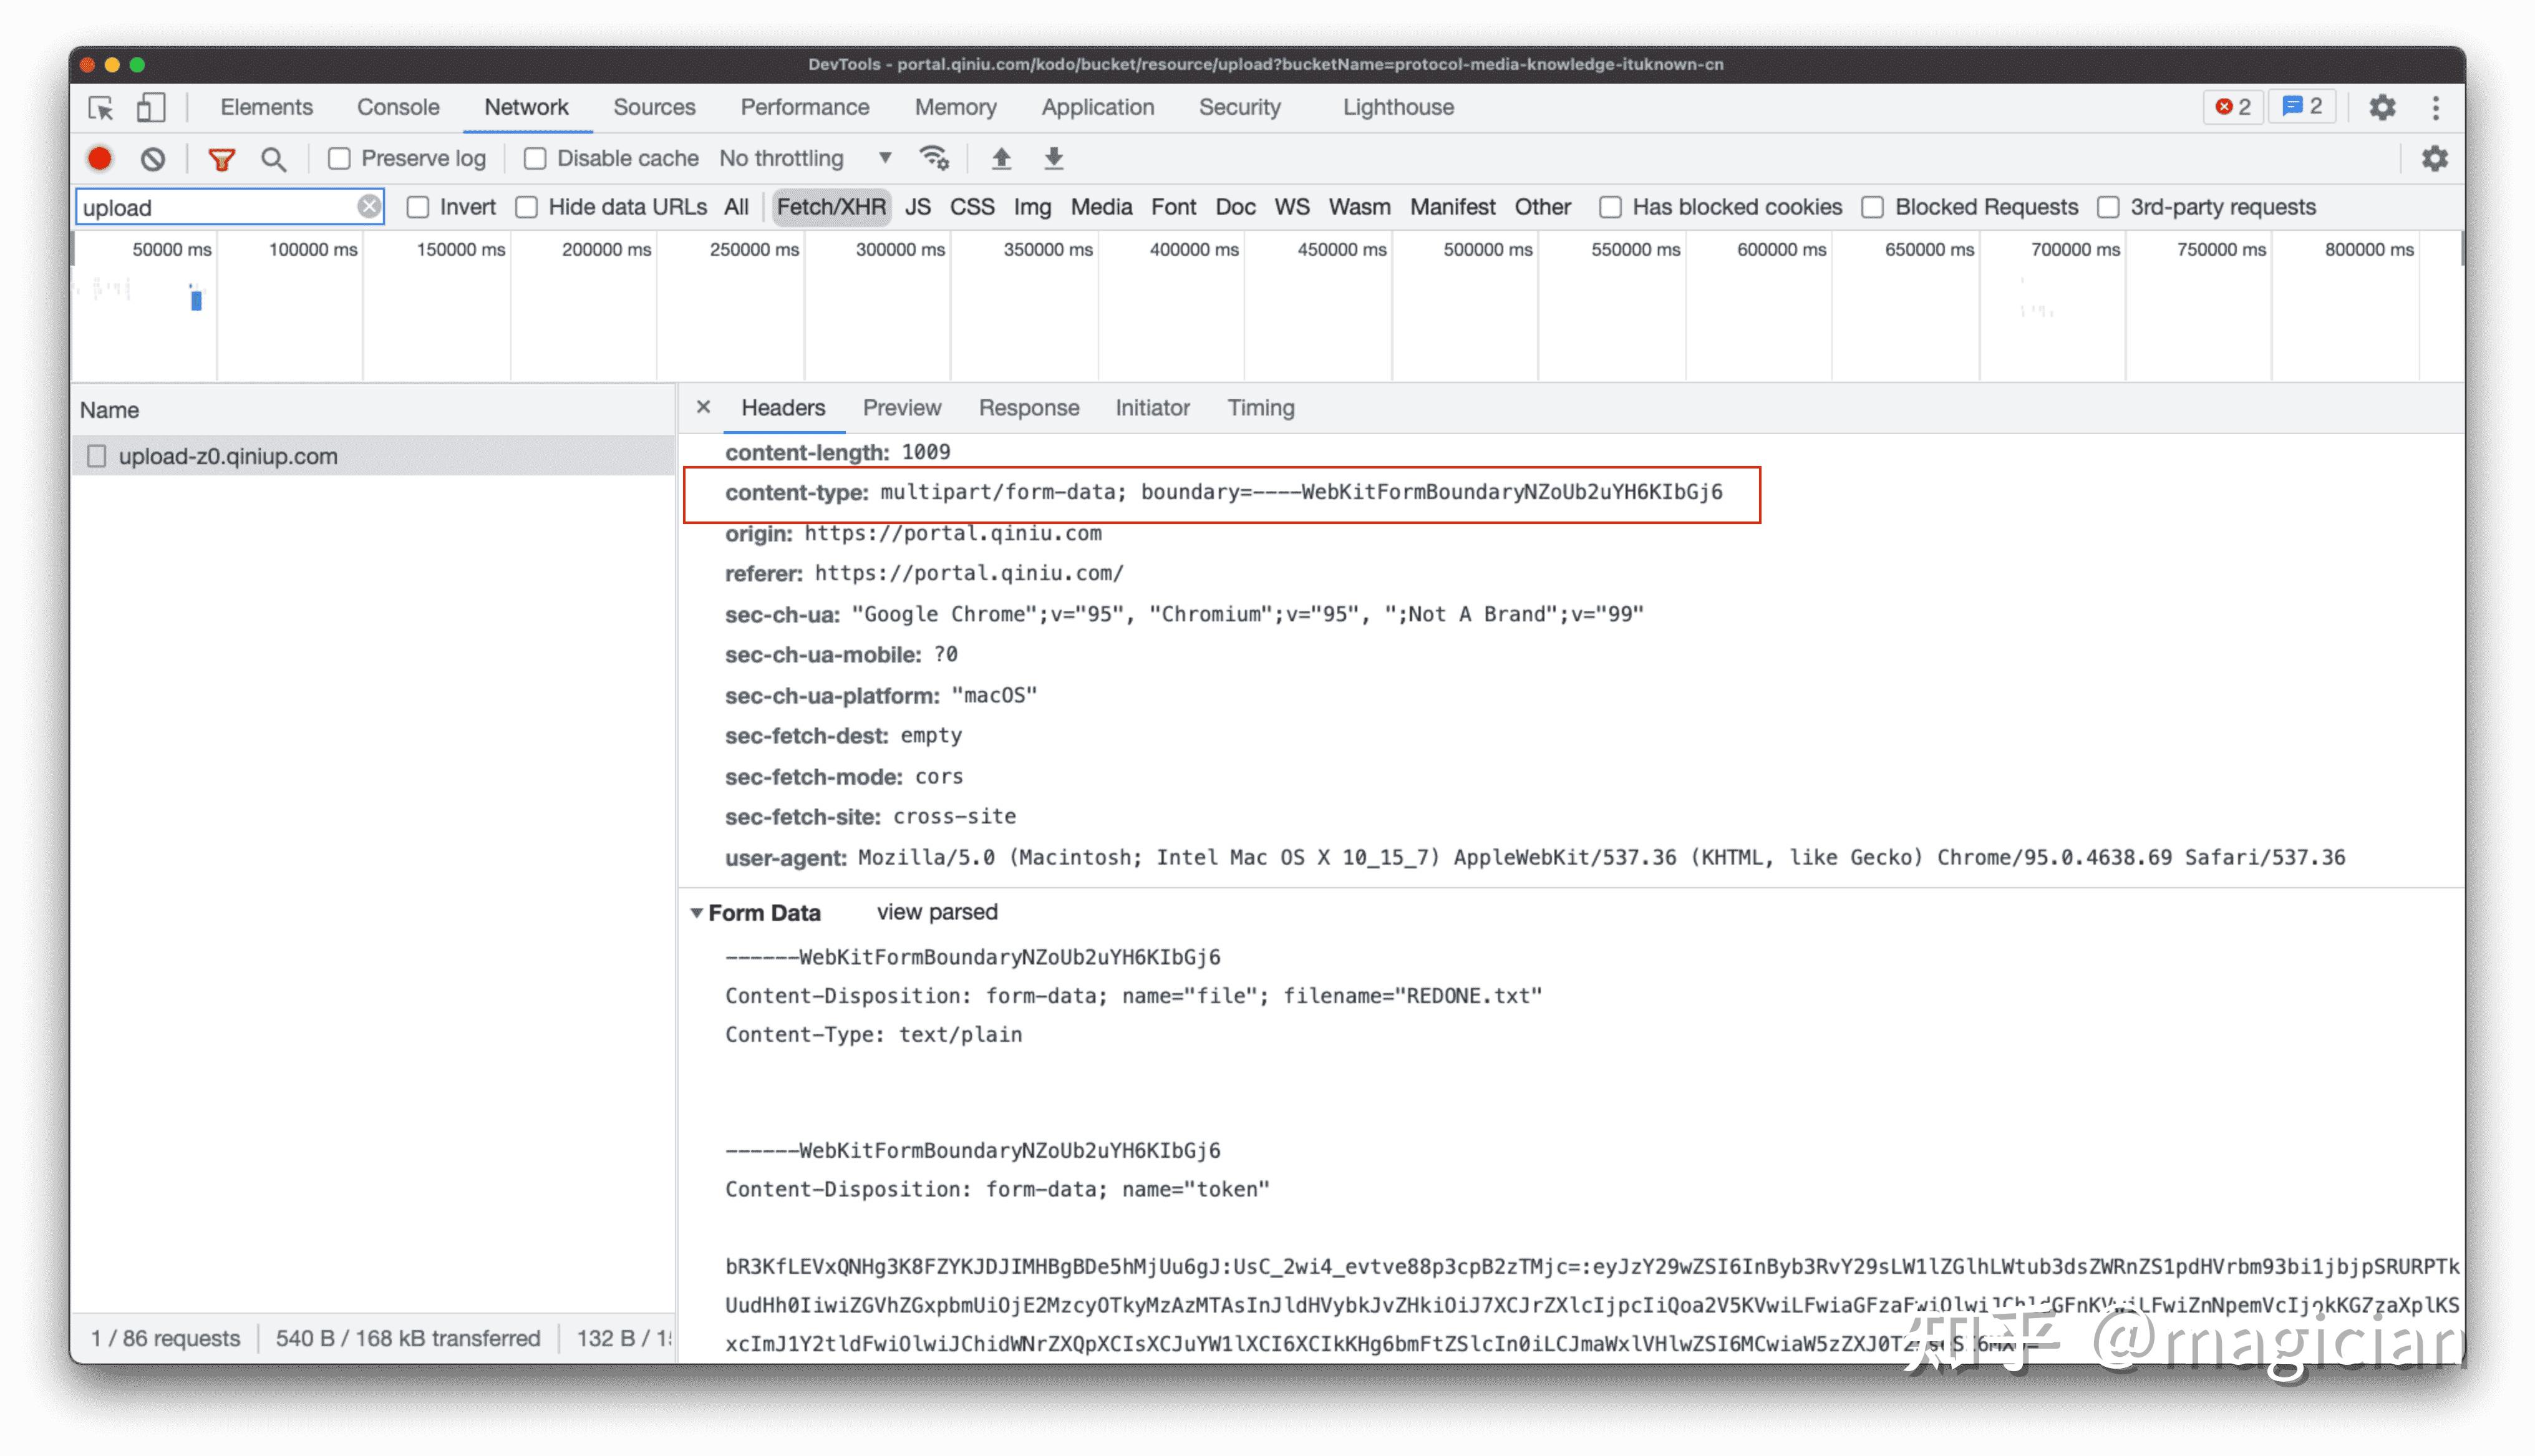Click the upload filter text field
This screenshot has height=1456, width=2535.
tap(218, 207)
